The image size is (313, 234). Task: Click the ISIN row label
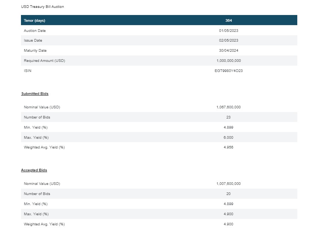(x=27, y=71)
